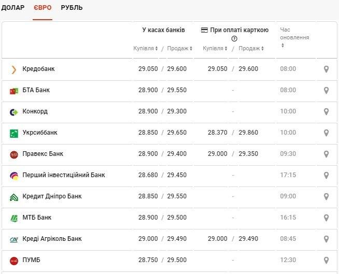Screen dimensions: 339x274
Task: Sort by card payment Продаж column
Action: (x=251, y=48)
